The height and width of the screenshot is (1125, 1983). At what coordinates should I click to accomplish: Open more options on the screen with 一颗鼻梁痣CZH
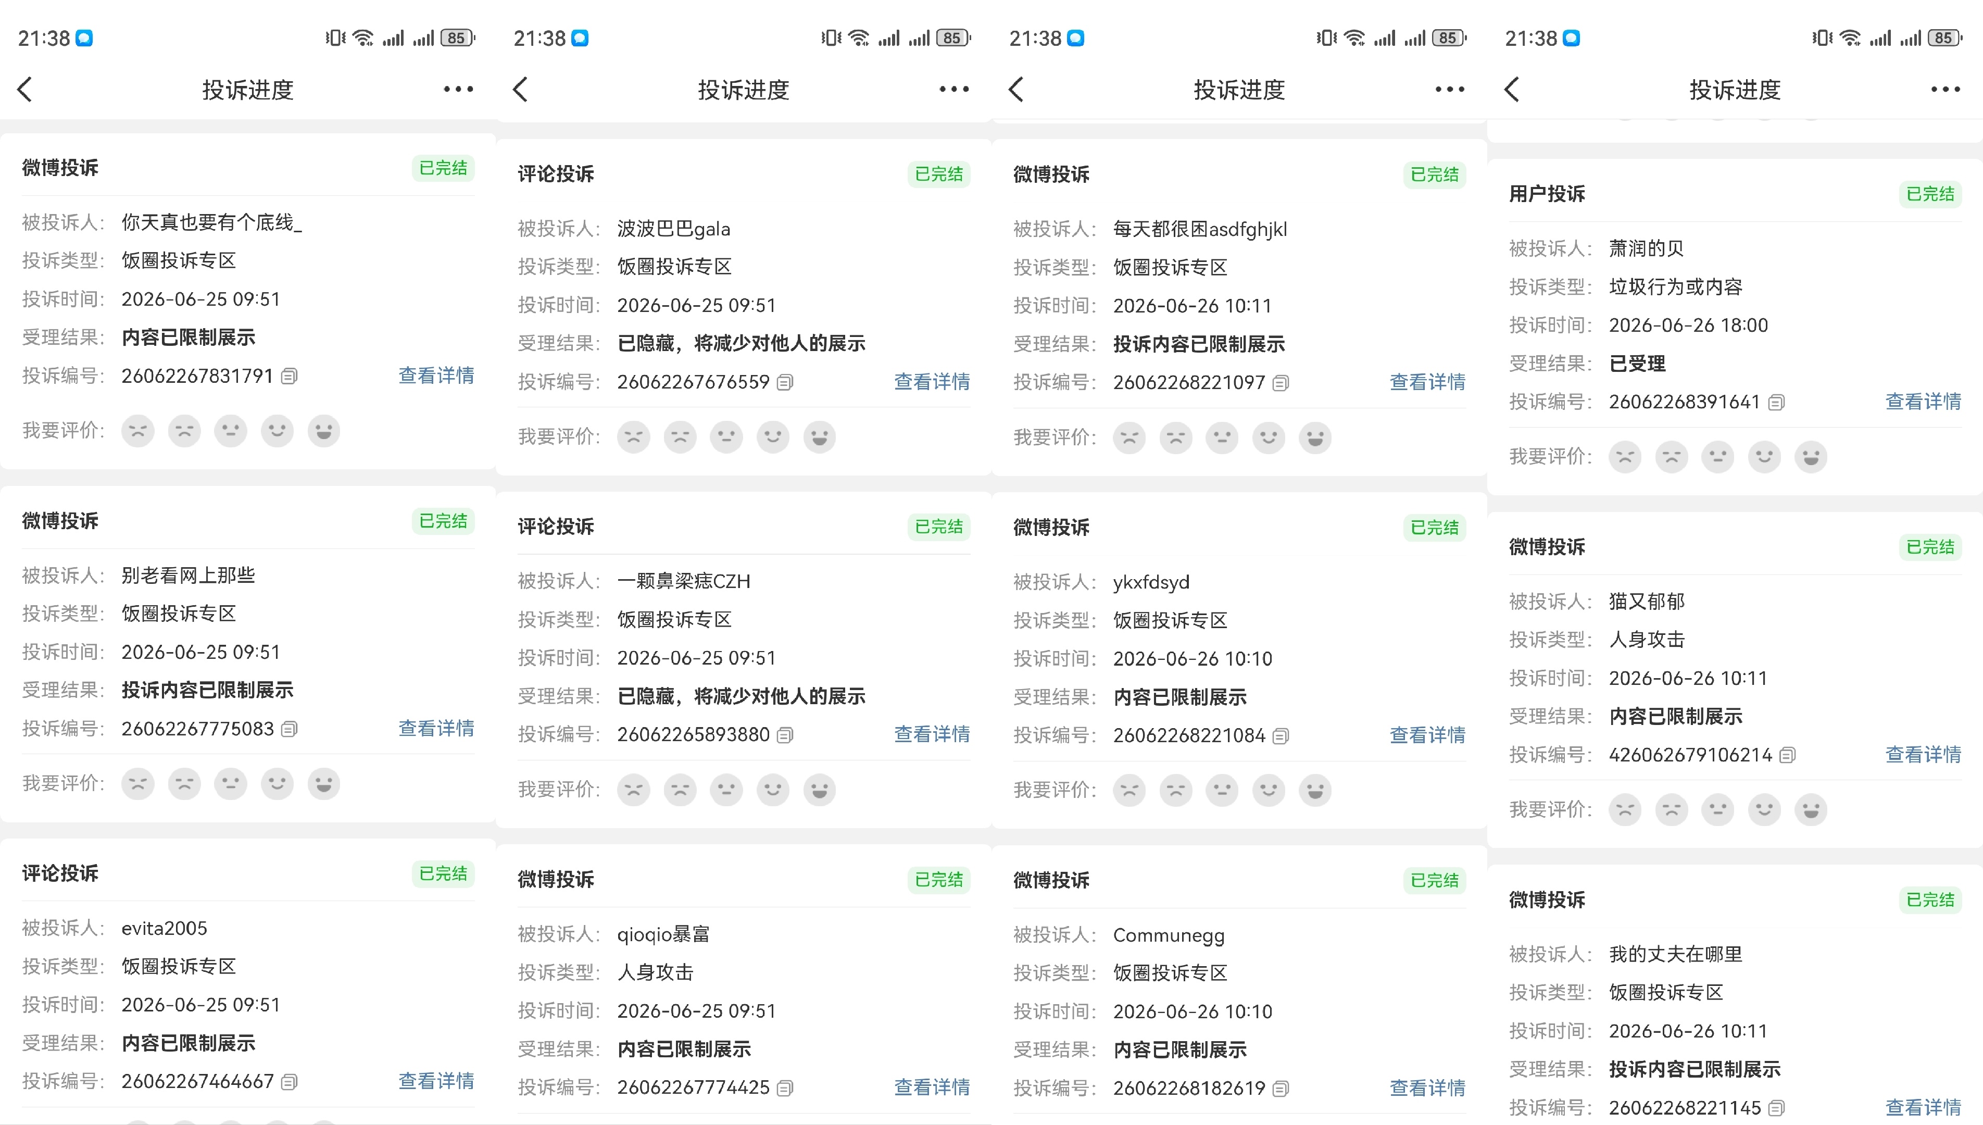point(954,90)
